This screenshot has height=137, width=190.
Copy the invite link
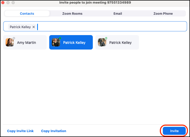tap(20, 131)
